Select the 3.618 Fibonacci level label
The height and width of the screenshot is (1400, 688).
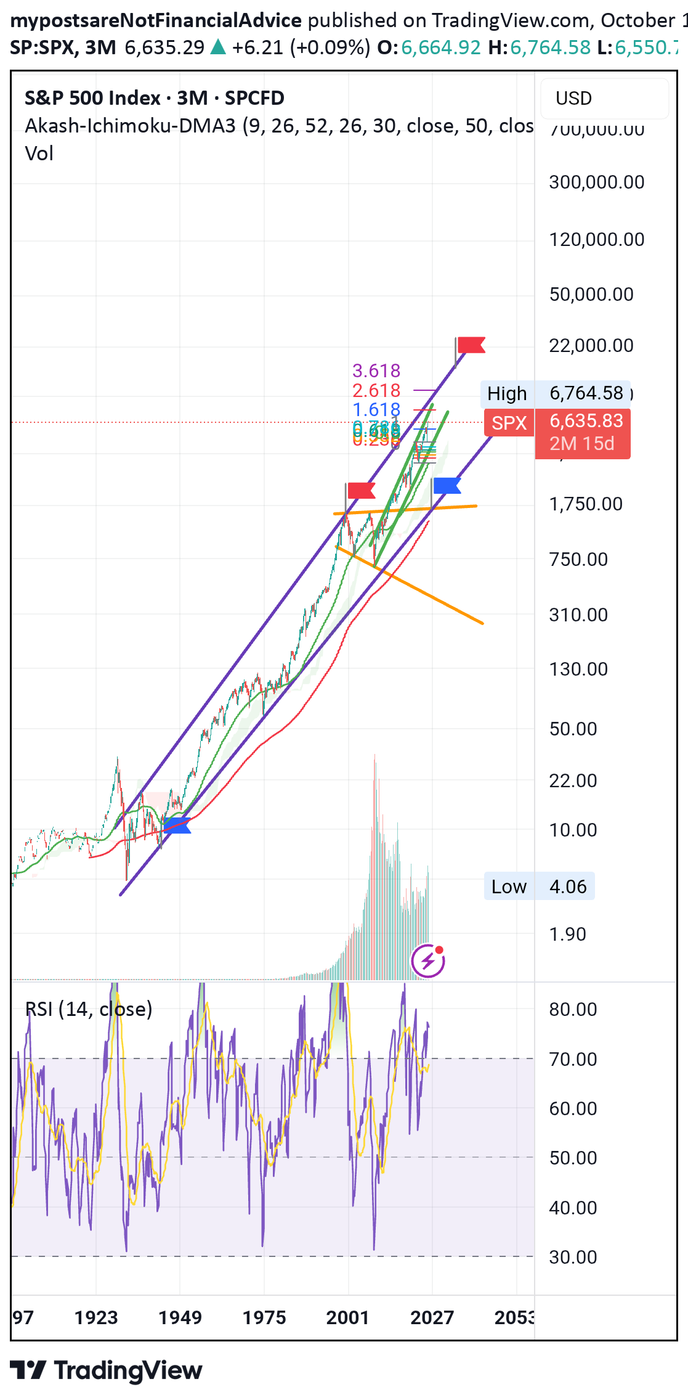coord(376,370)
